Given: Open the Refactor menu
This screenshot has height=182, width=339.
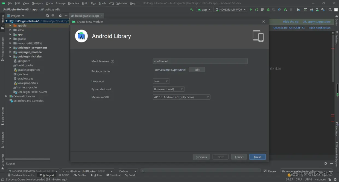Looking at the screenshot, I should tap(74, 3).
